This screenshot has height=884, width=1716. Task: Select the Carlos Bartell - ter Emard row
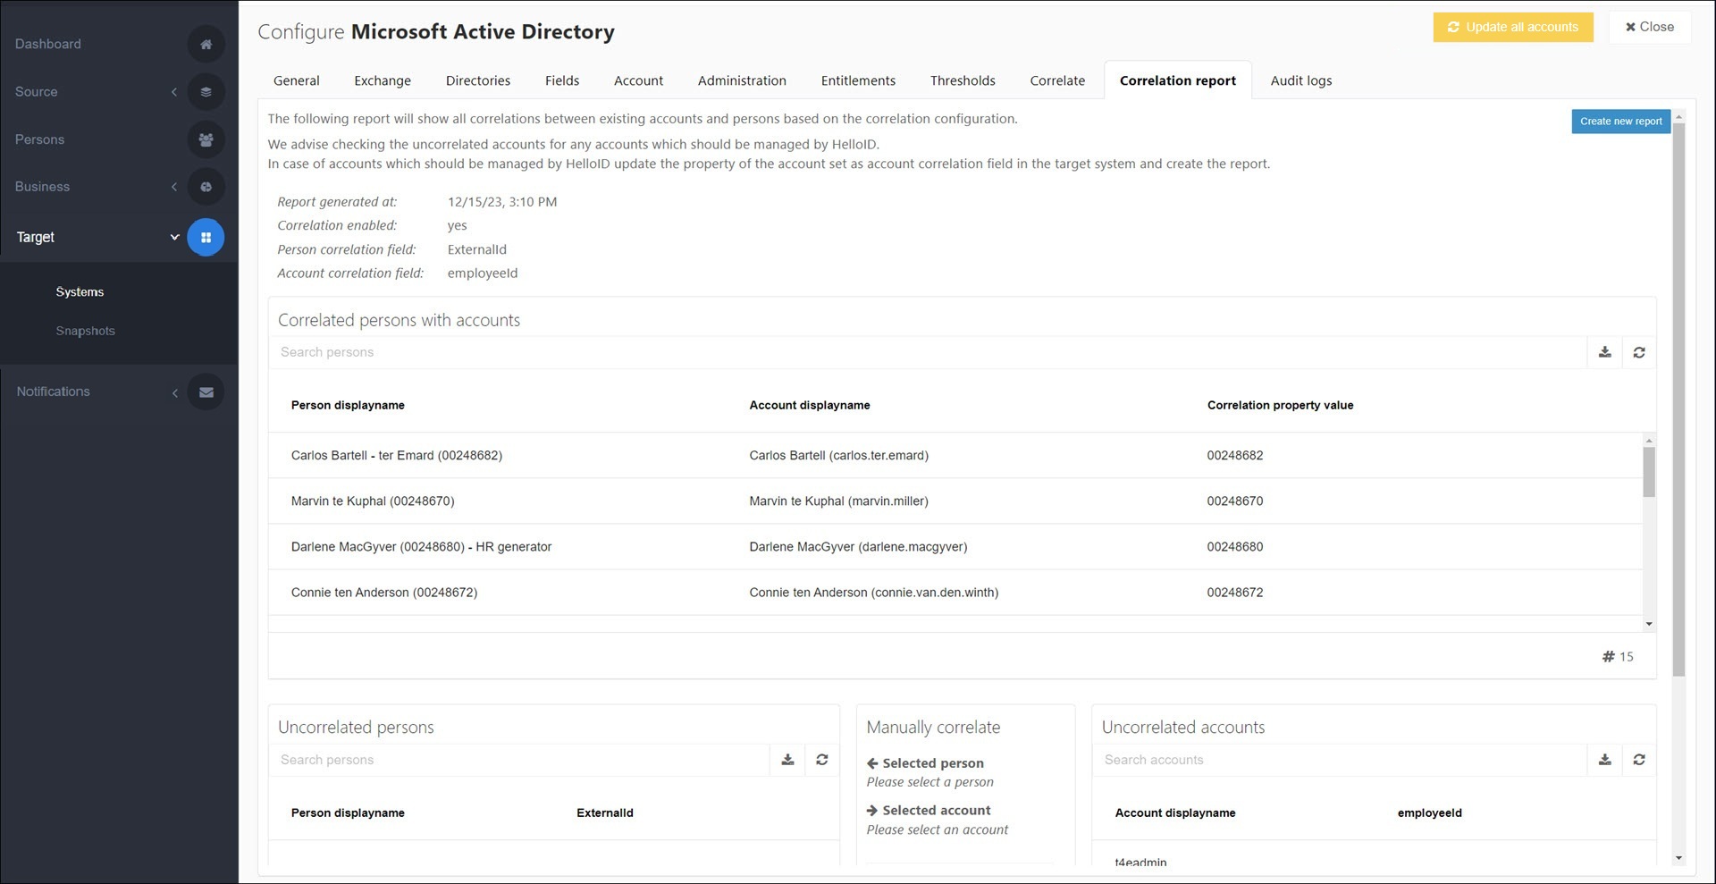pos(955,455)
